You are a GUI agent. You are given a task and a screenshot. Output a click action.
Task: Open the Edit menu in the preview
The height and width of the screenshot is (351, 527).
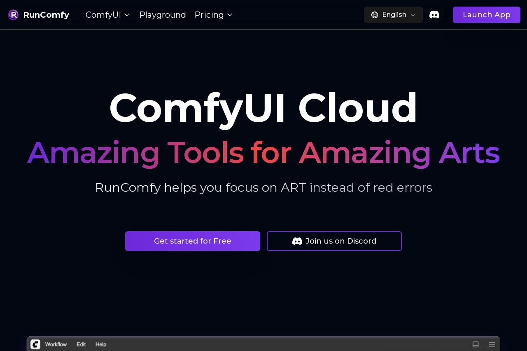81,344
